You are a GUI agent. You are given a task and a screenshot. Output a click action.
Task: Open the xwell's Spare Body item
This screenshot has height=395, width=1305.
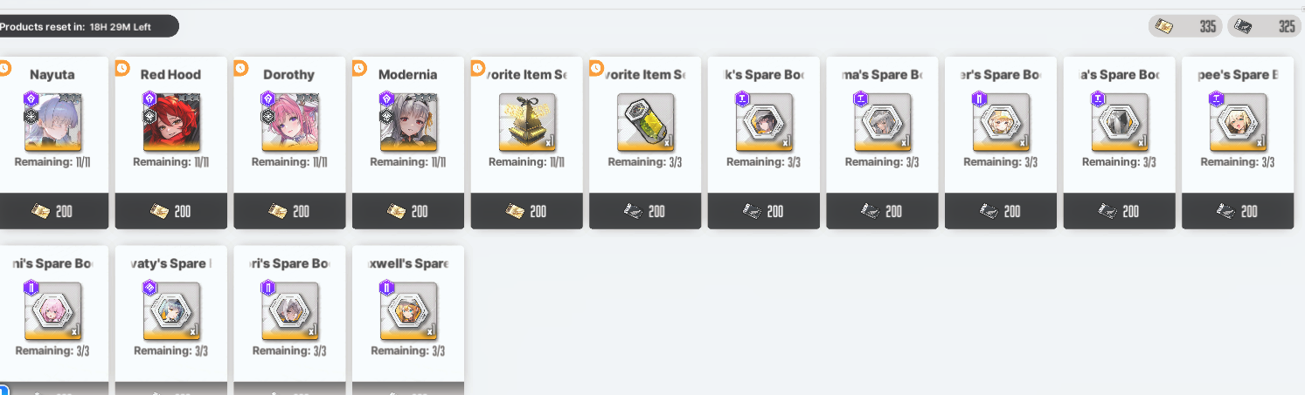point(408,311)
